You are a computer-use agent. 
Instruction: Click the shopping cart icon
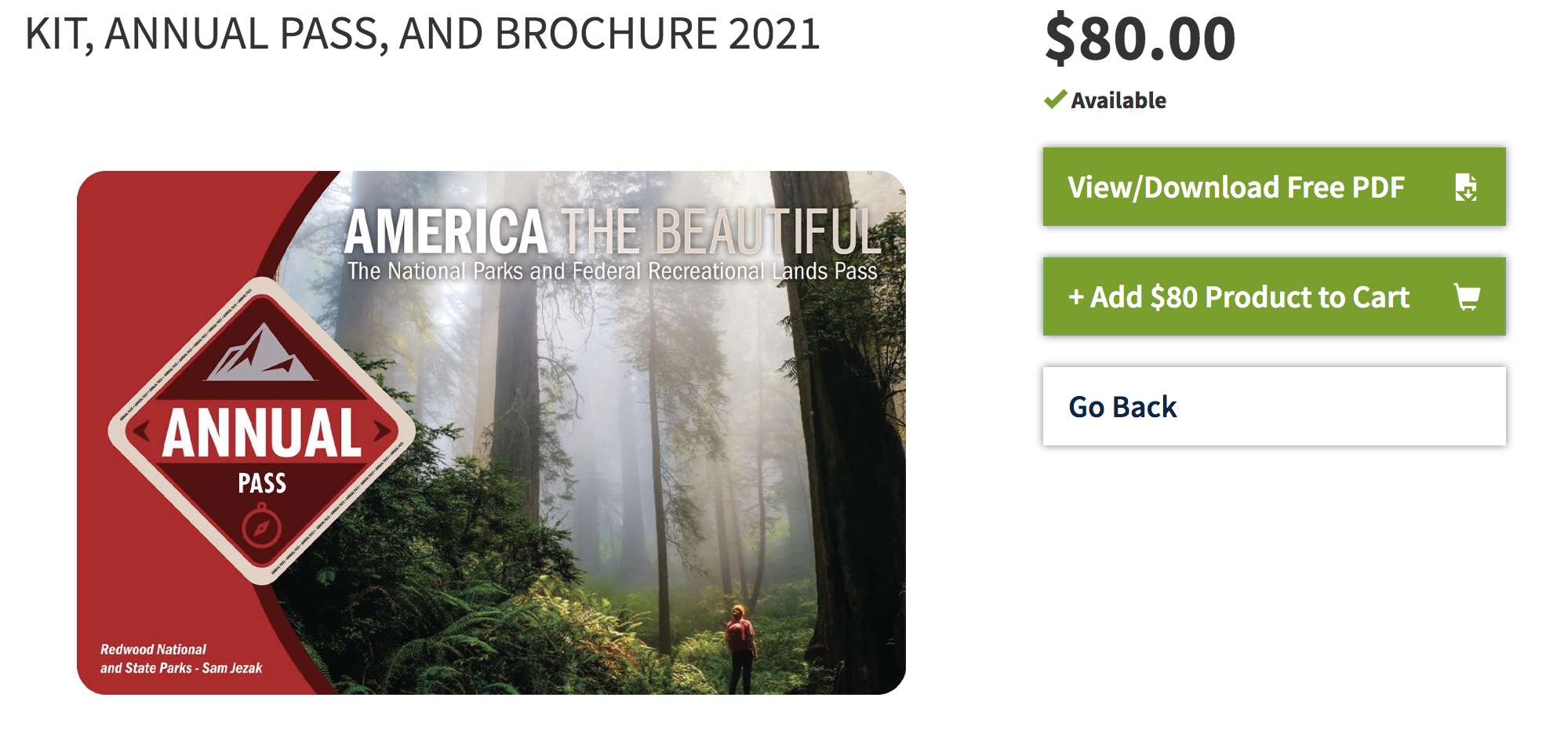(1466, 297)
